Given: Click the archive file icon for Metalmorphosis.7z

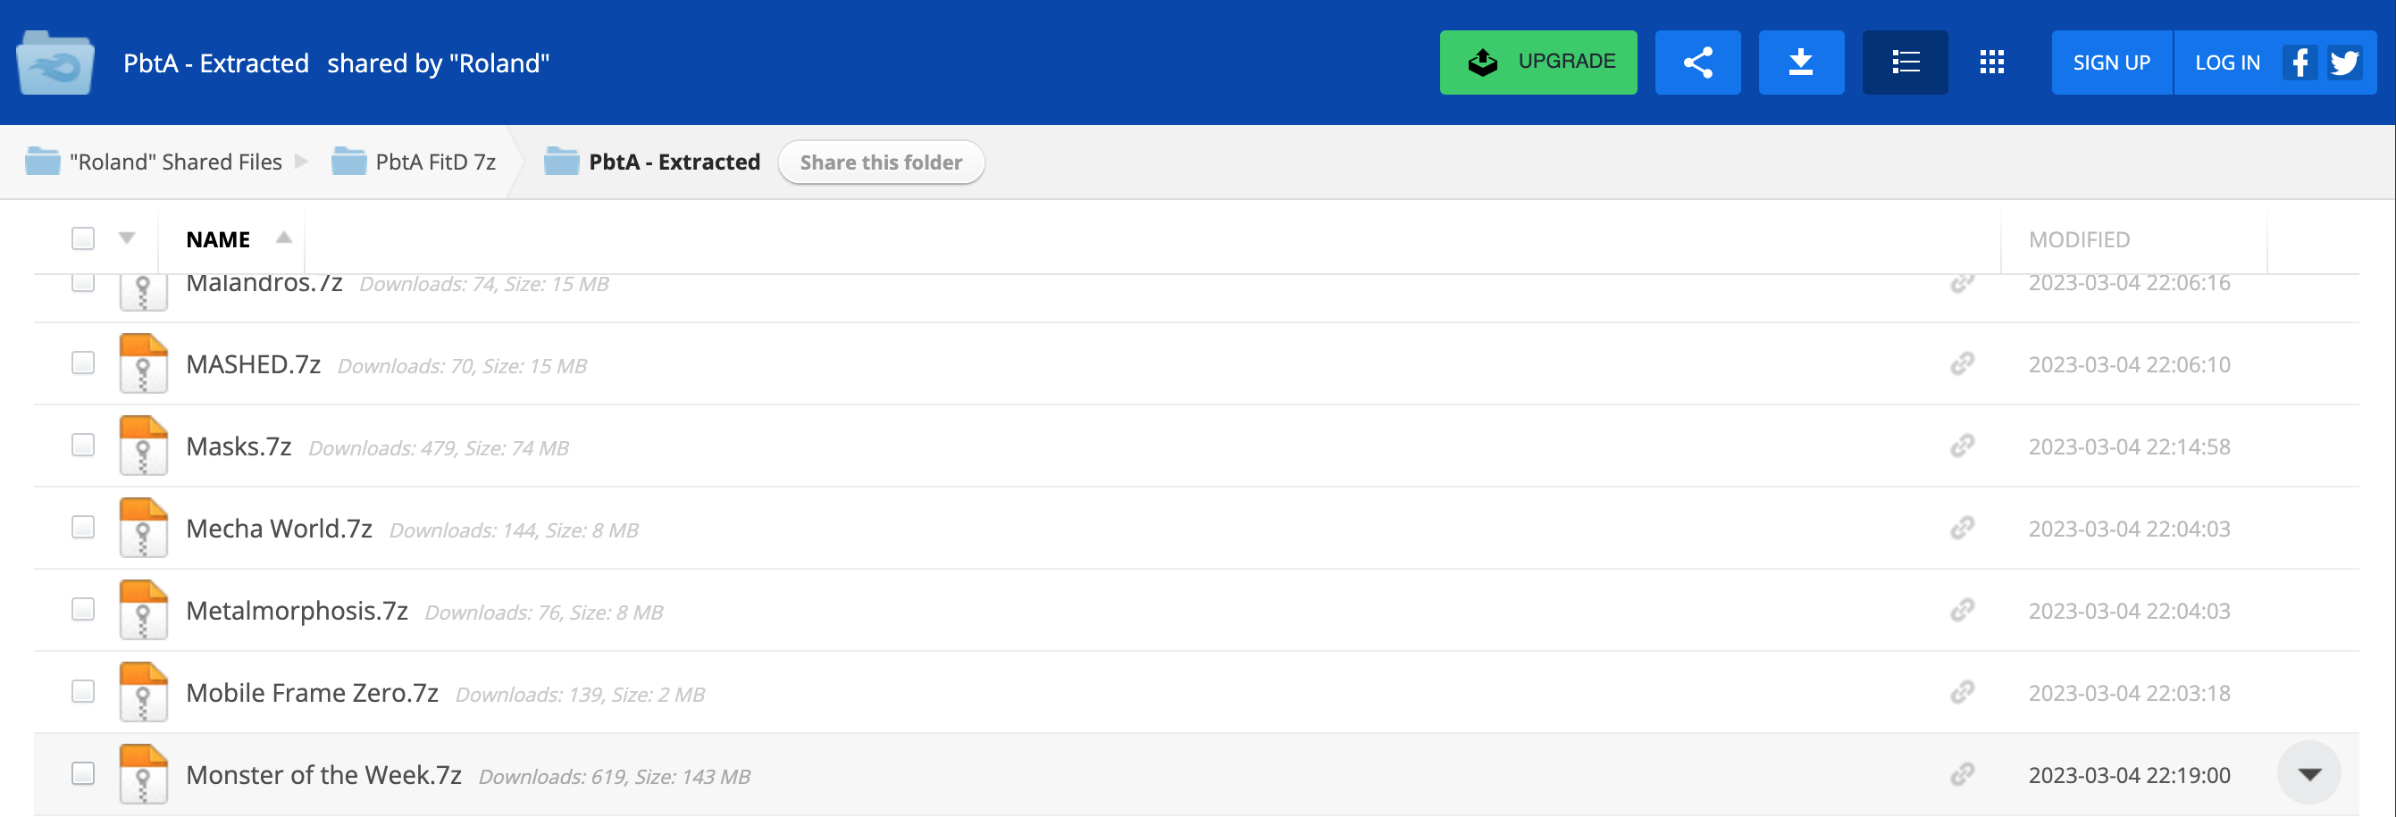Looking at the screenshot, I should click(x=143, y=610).
